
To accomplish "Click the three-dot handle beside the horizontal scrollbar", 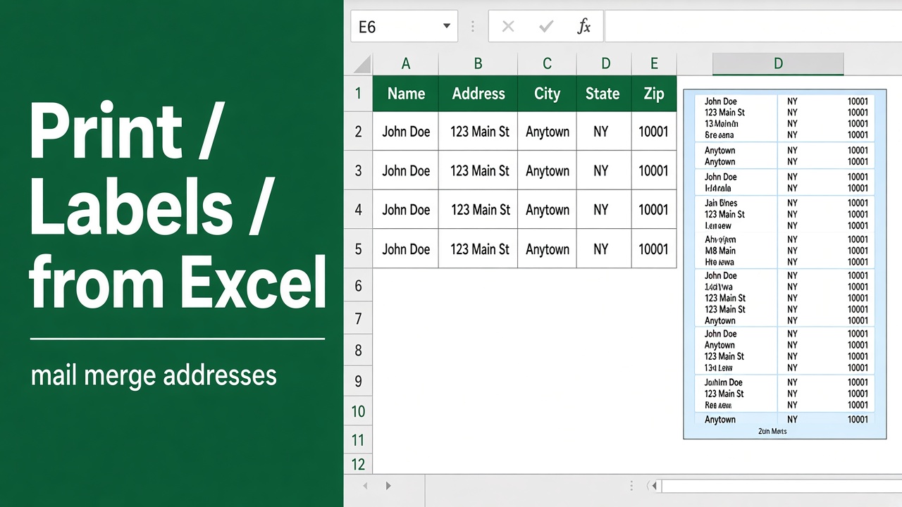I will pos(631,486).
